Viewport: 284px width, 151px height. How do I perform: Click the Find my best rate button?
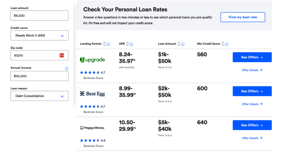coord(243,17)
